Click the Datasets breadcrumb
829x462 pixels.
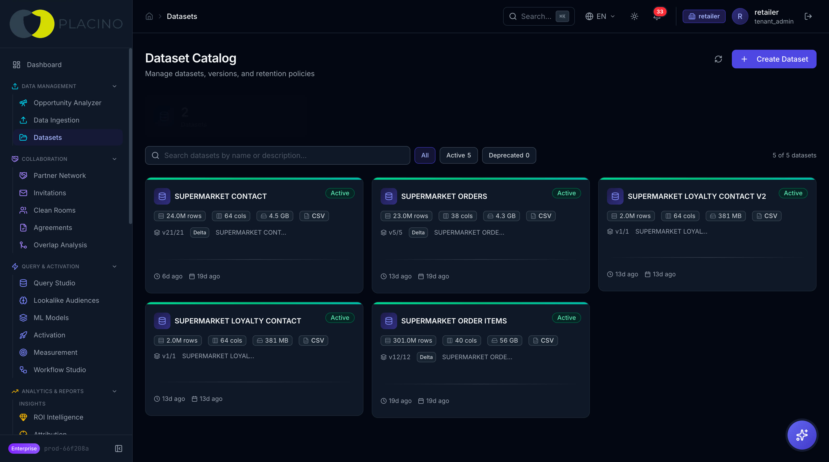pos(182,16)
